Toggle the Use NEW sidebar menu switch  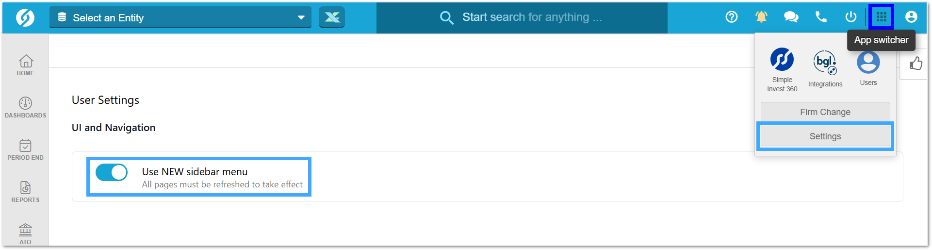pyautogui.click(x=112, y=172)
